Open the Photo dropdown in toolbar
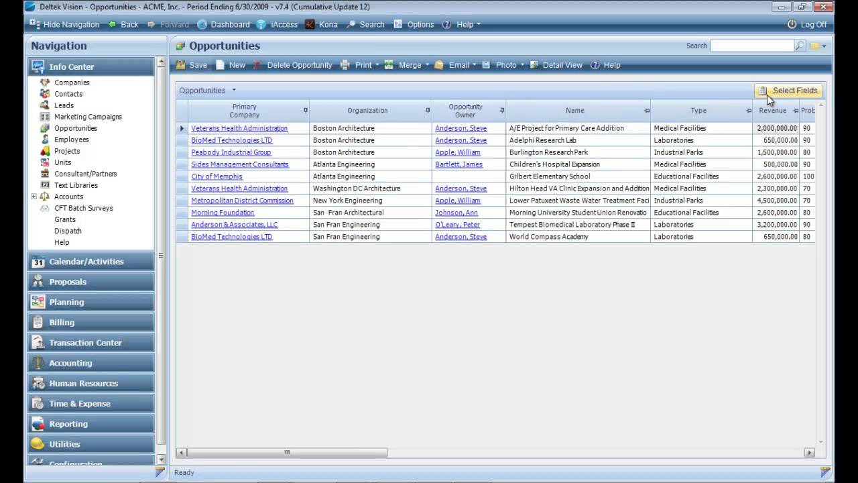Viewport: 858px width, 483px height. click(522, 65)
